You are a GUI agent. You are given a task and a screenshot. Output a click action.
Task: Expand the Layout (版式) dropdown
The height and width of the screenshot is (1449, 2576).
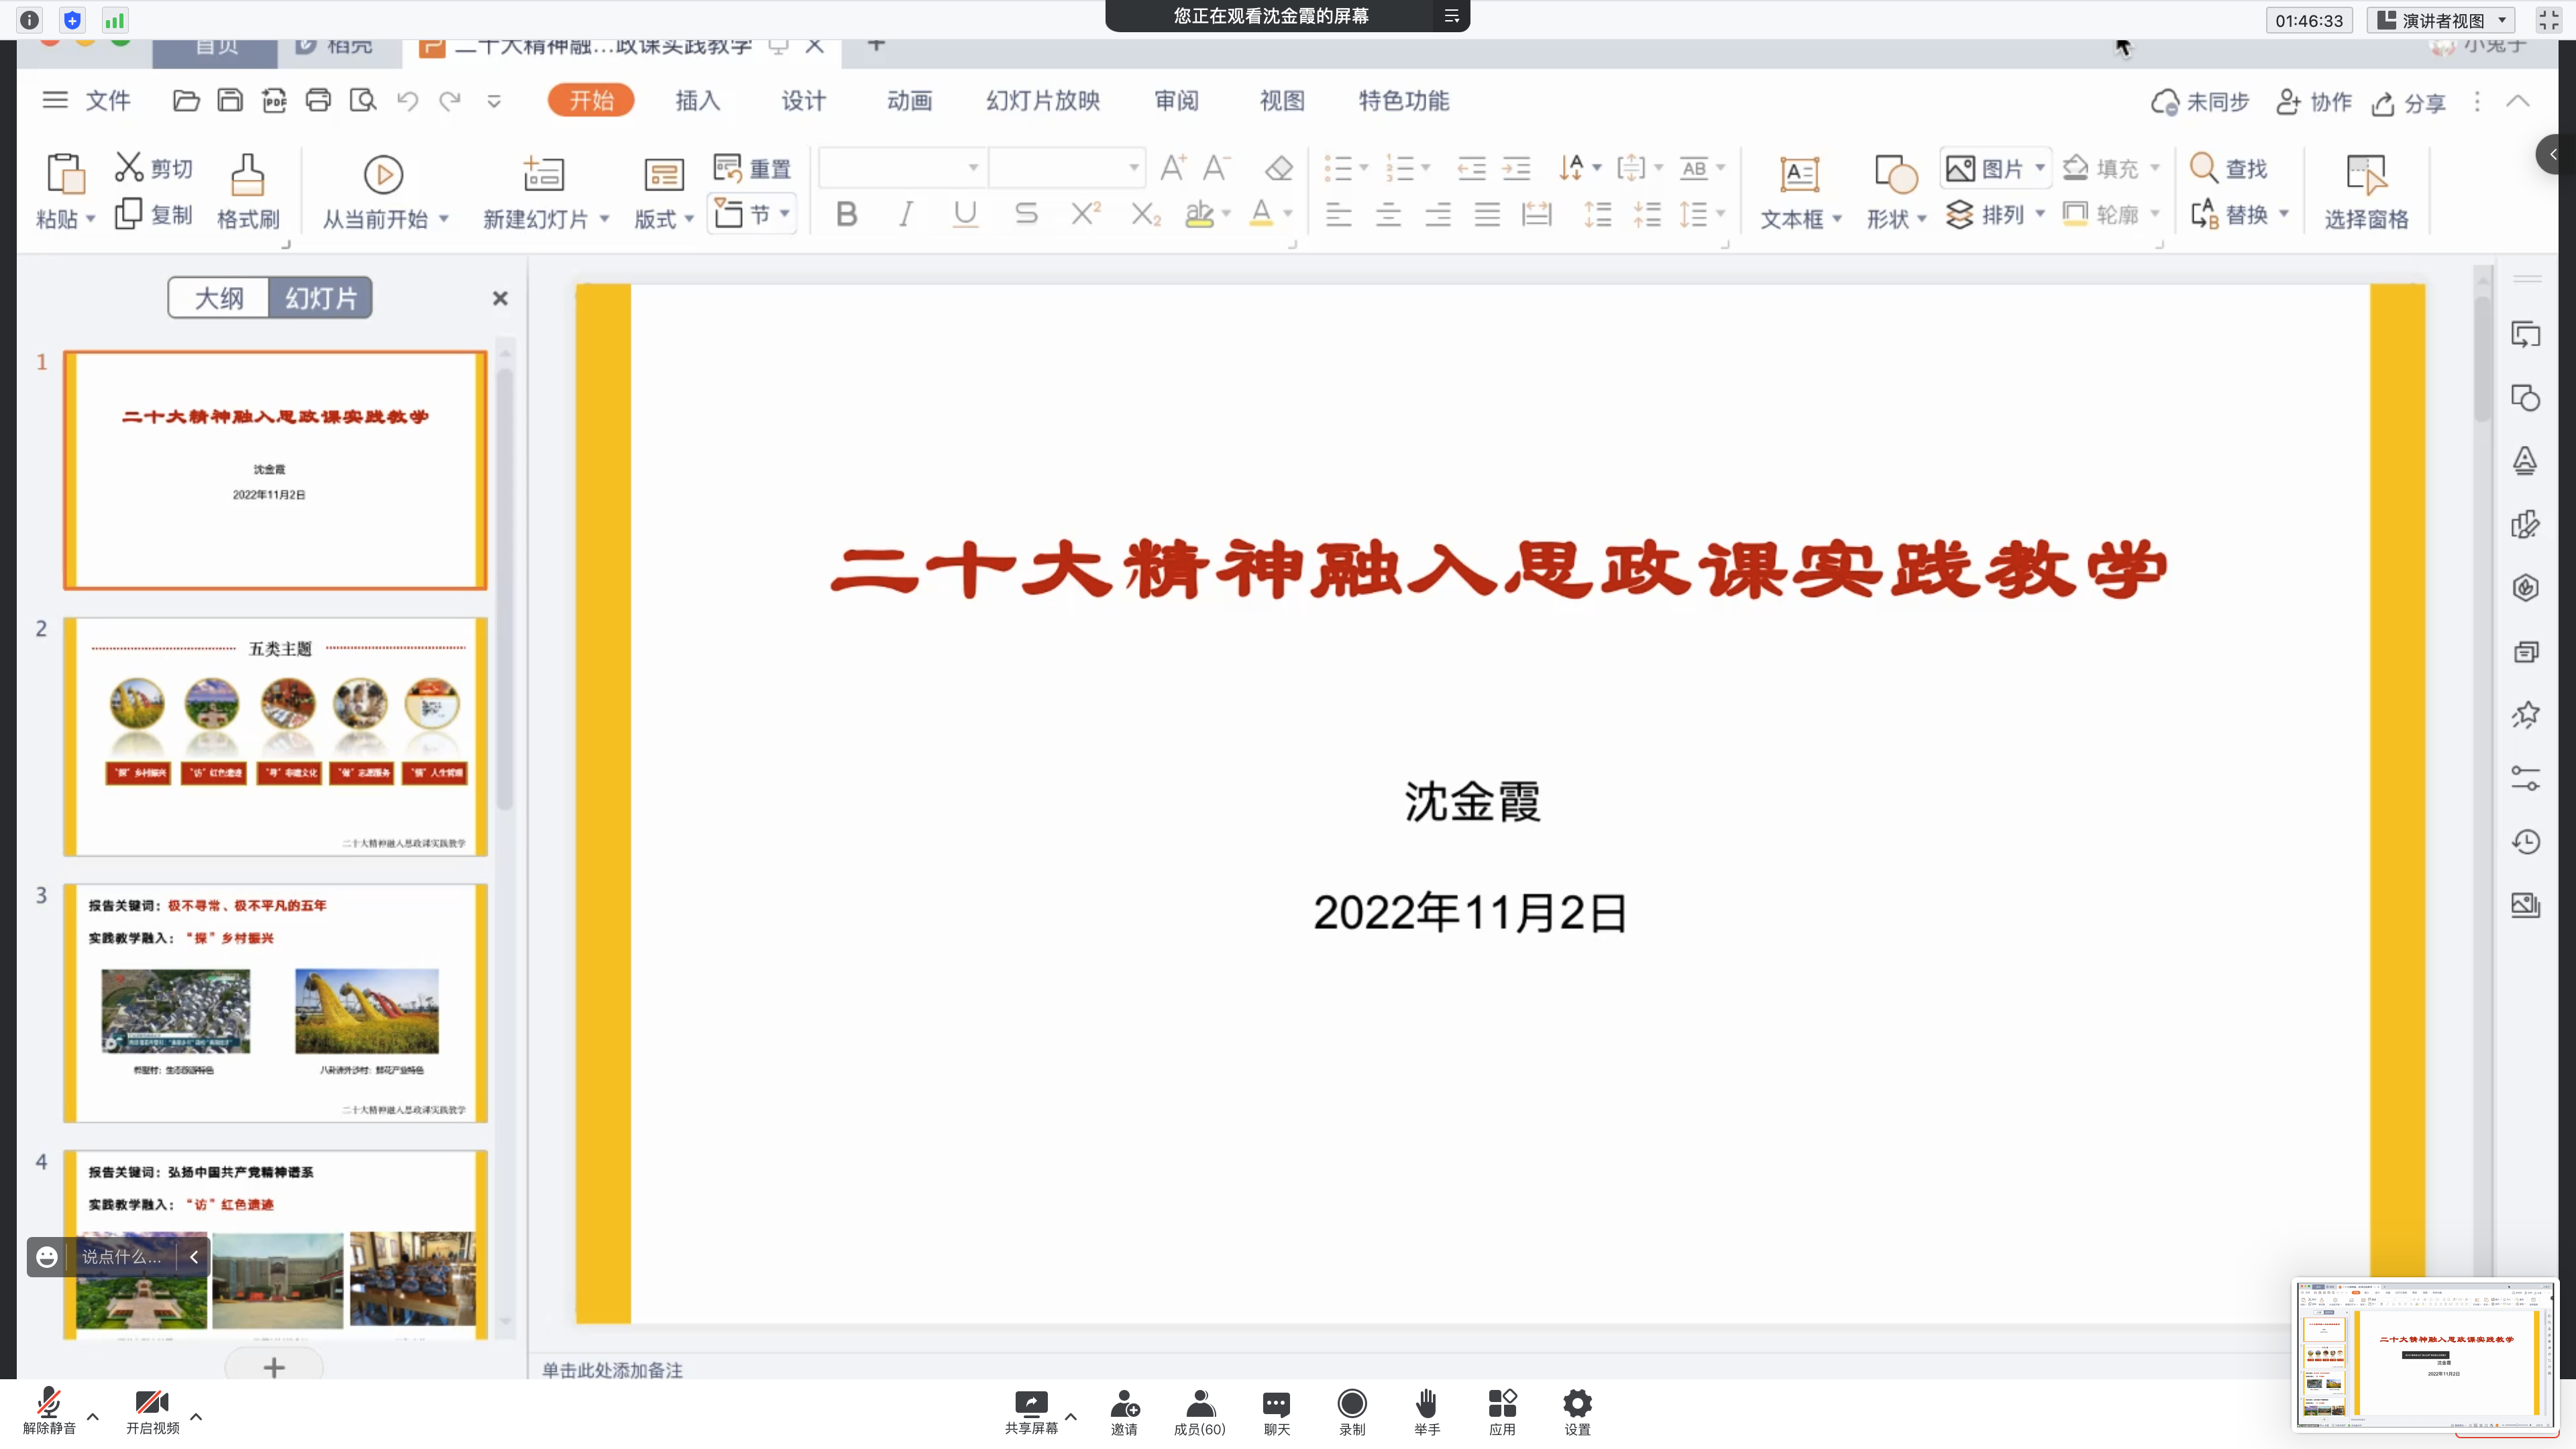(689, 219)
